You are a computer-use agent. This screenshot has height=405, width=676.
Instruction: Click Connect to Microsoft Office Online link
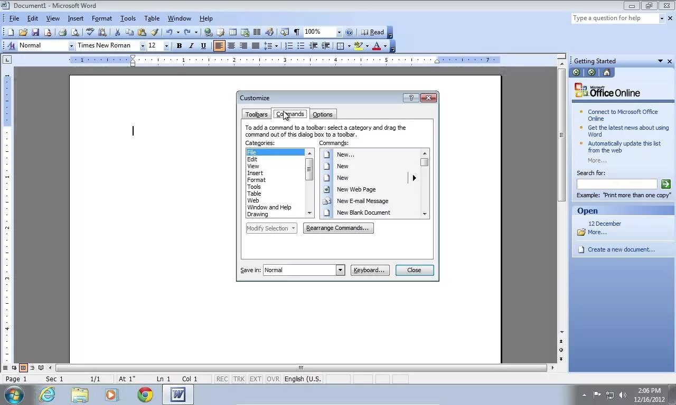[623, 115]
